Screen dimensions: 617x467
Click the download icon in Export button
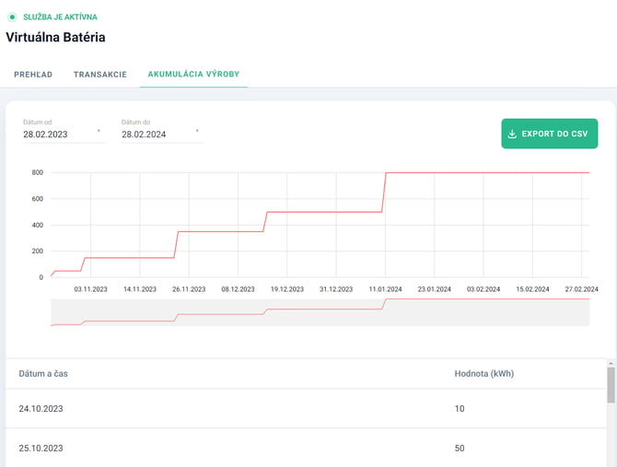pyautogui.click(x=512, y=134)
